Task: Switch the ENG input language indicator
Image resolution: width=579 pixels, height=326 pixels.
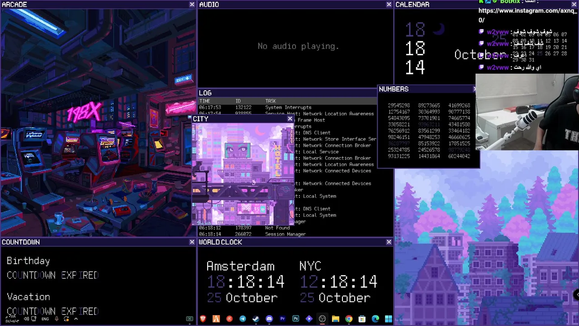Action: [45, 319]
